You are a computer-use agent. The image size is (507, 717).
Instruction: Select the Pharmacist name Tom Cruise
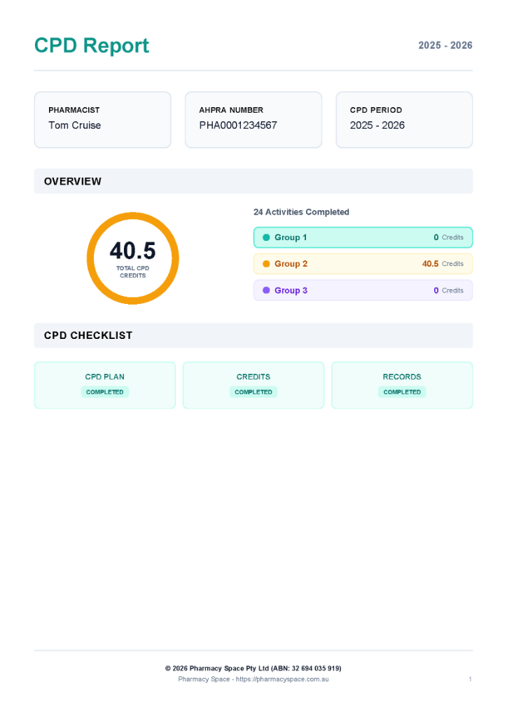74,125
